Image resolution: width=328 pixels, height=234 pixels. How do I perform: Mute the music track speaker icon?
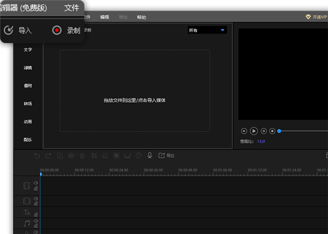pyautogui.click(x=36, y=220)
